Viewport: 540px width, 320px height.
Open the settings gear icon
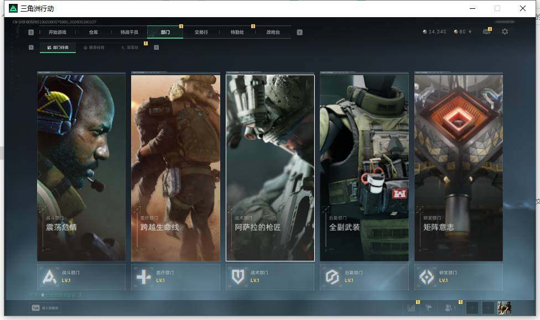[505, 32]
